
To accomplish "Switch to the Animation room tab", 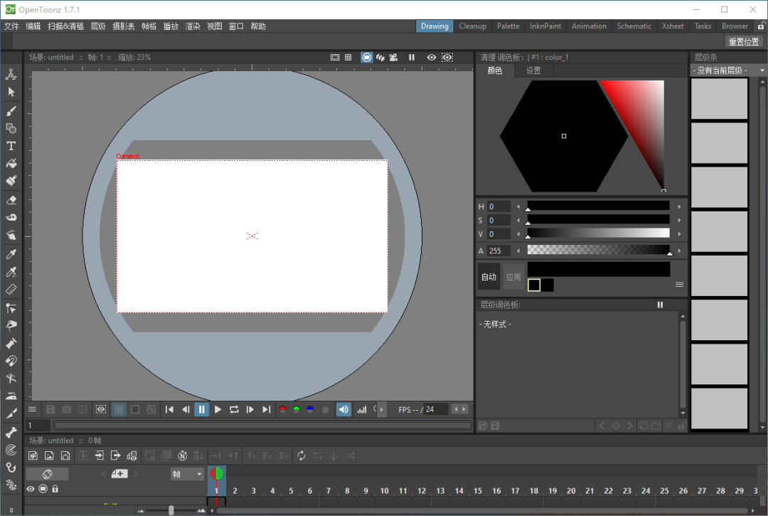I will [x=589, y=26].
